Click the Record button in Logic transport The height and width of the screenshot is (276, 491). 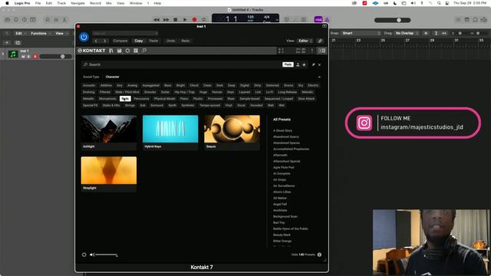pyautogui.click(x=194, y=20)
